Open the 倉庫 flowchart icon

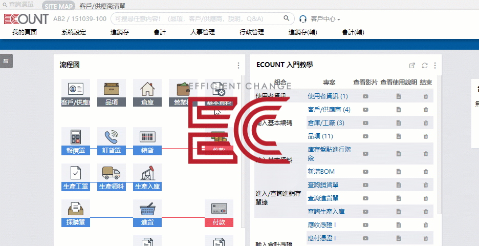147,93
